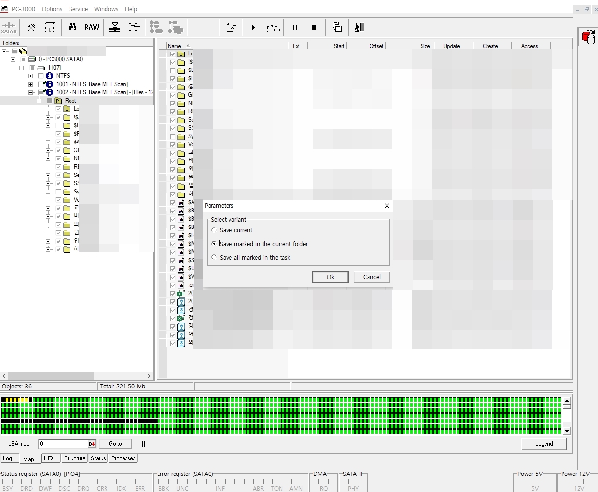The image size is (598, 492).
Task: Click the LBA map scroll-down arrow
Action: point(567,431)
